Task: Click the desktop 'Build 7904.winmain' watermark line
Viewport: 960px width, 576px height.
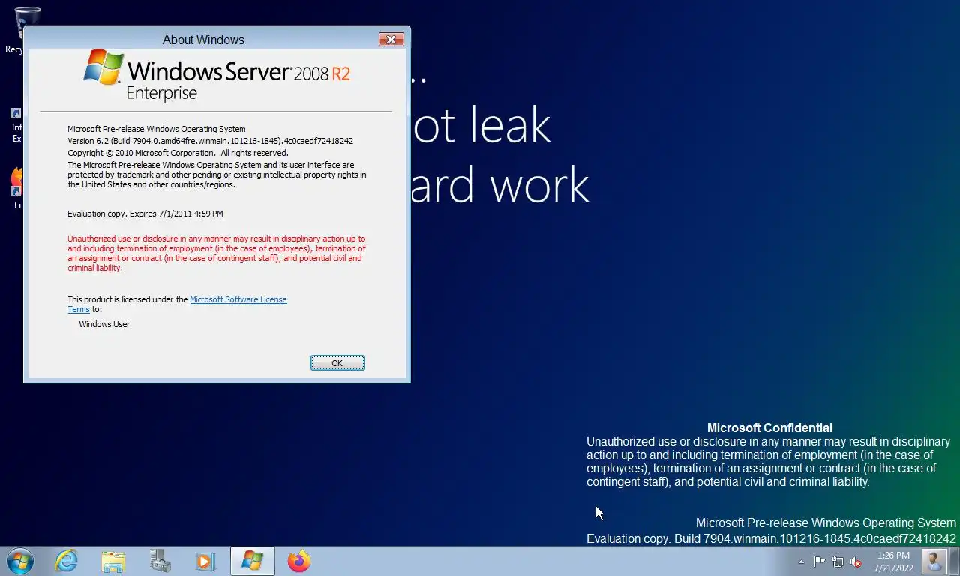Action: point(771,538)
